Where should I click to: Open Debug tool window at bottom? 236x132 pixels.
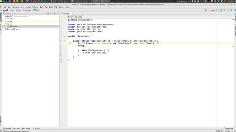[x=26, y=128]
